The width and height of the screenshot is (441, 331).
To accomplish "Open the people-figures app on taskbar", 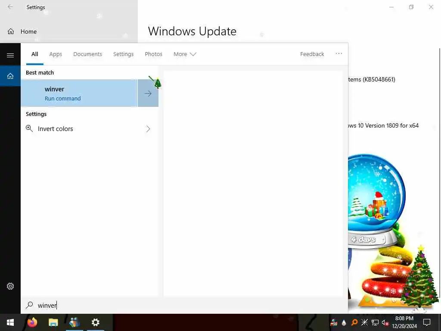I will [75, 322].
